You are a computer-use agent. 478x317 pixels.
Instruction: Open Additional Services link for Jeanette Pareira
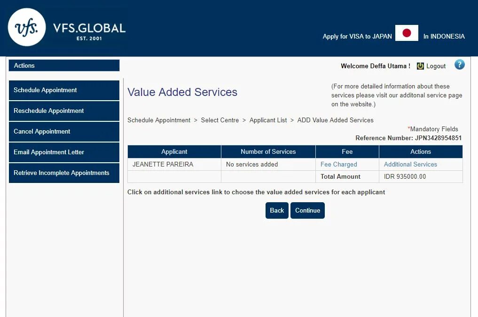click(410, 164)
